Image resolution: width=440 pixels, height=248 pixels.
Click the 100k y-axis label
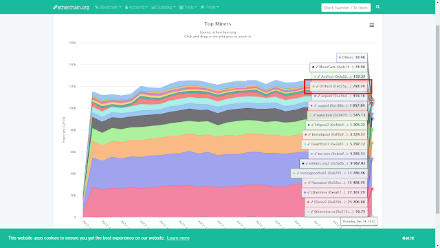[72, 108]
